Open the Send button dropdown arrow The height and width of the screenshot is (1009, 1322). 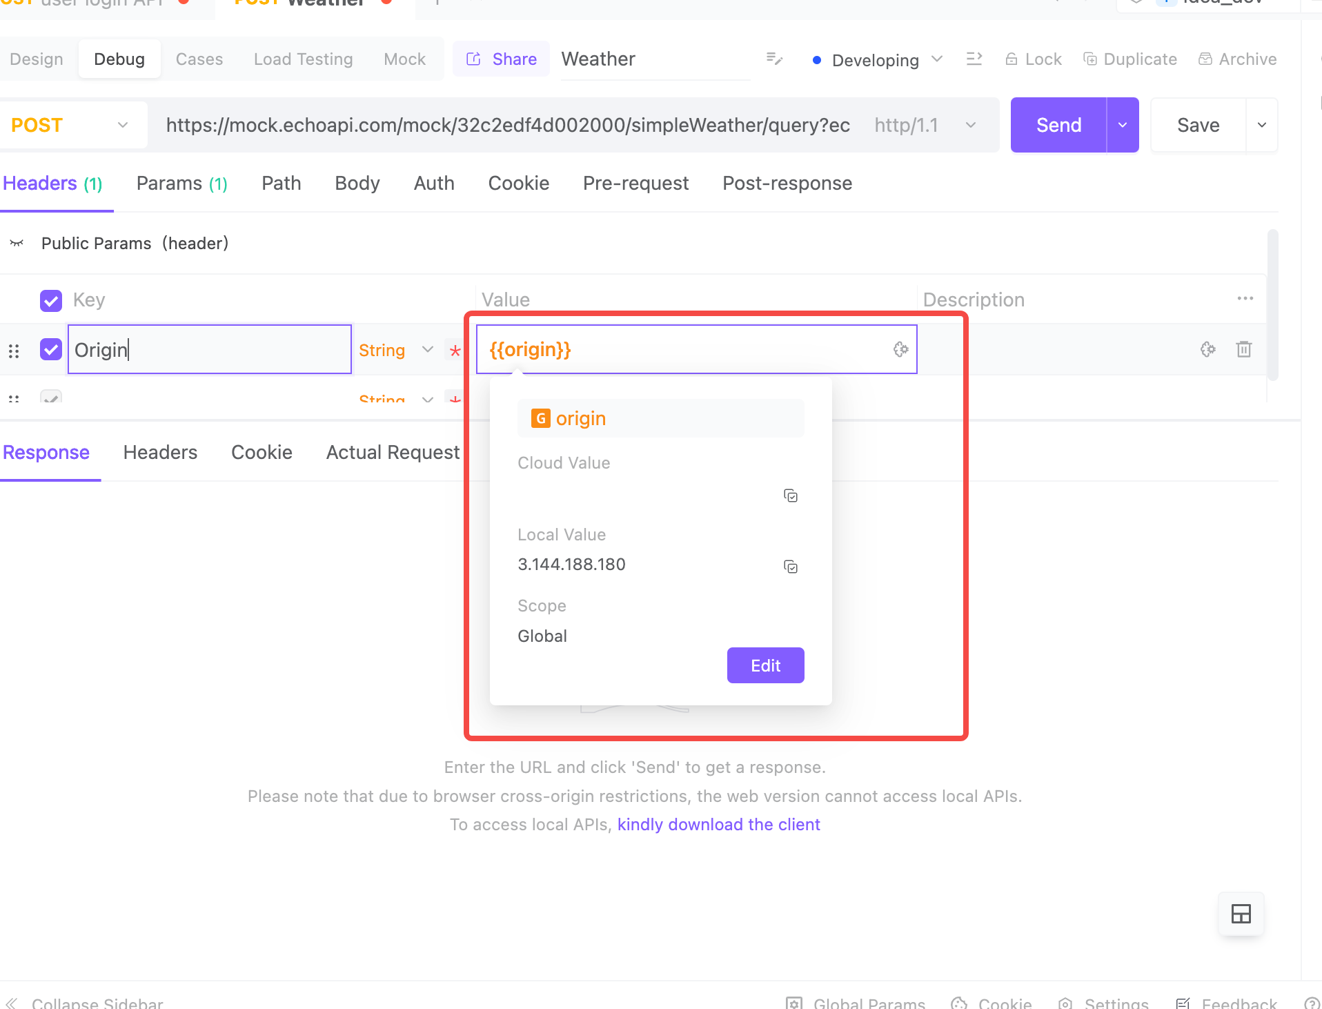tap(1123, 125)
